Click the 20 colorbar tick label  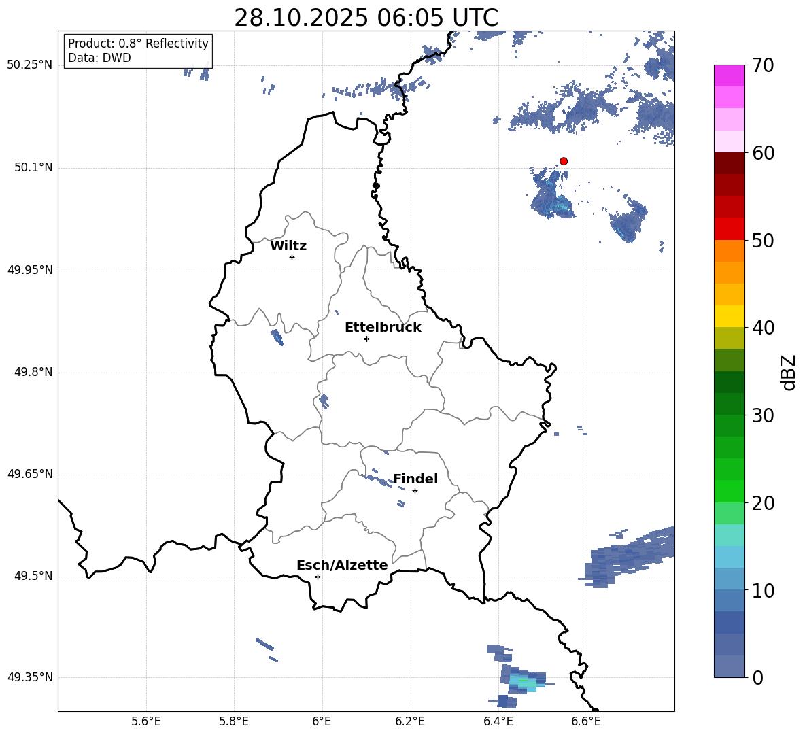click(763, 502)
